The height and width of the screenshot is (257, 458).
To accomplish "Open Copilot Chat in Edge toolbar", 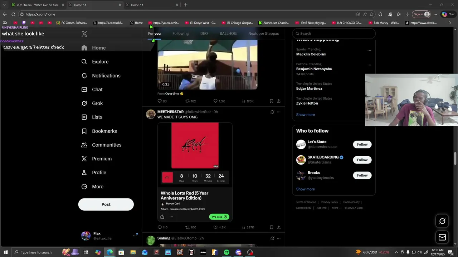I will tap(448, 14).
